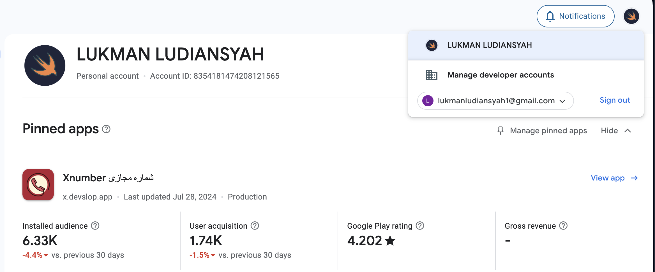This screenshot has height=272, width=655.
Task: Open Manage developer accounts
Action: click(x=501, y=75)
